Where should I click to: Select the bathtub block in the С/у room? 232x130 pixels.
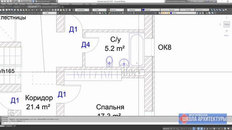tap(137, 50)
